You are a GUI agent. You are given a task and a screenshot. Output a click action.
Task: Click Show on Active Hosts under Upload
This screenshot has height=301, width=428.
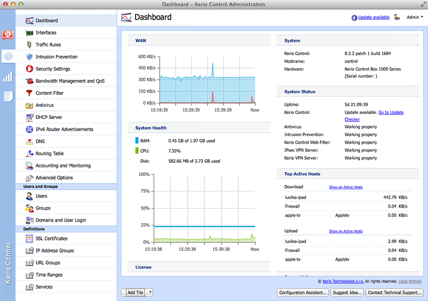(x=345, y=231)
